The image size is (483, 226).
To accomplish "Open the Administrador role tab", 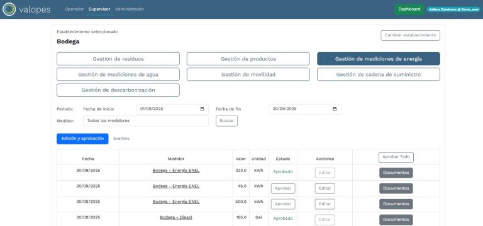I will pyautogui.click(x=130, y=9).
